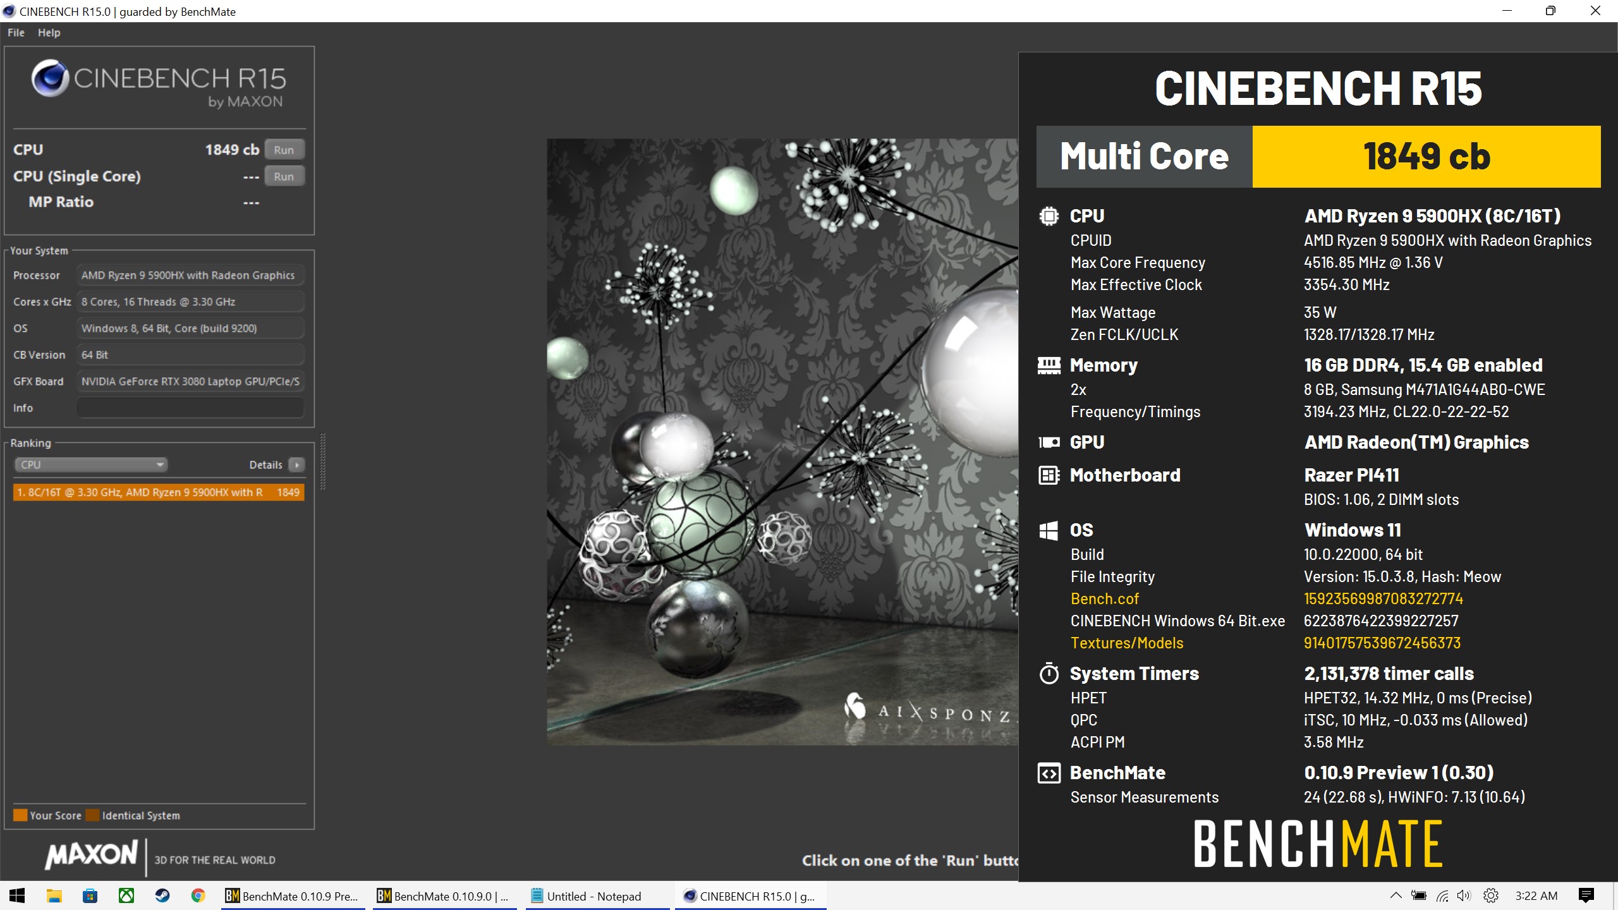Switch to BenchMate 0.10.9.0 taskbar window

tap(444, 895)
